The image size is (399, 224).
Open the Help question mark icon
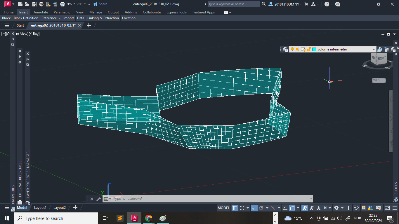pyautogui.click(x=327, y=4)
